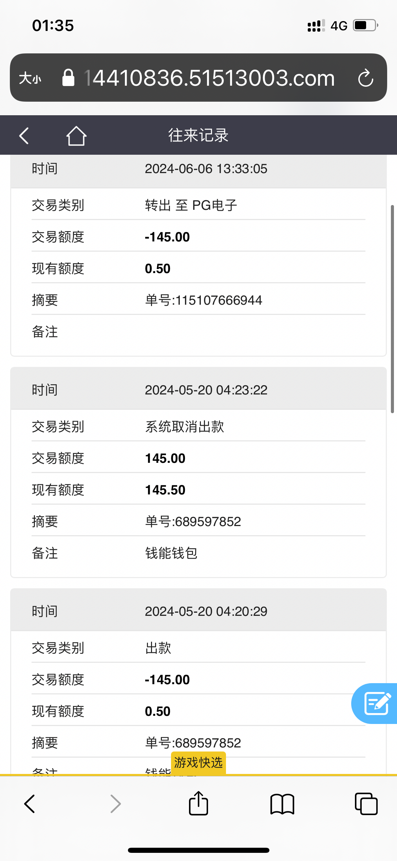Tap the 往来记录 page title
This screenshot has width=397, height=861.
[198, 135]
